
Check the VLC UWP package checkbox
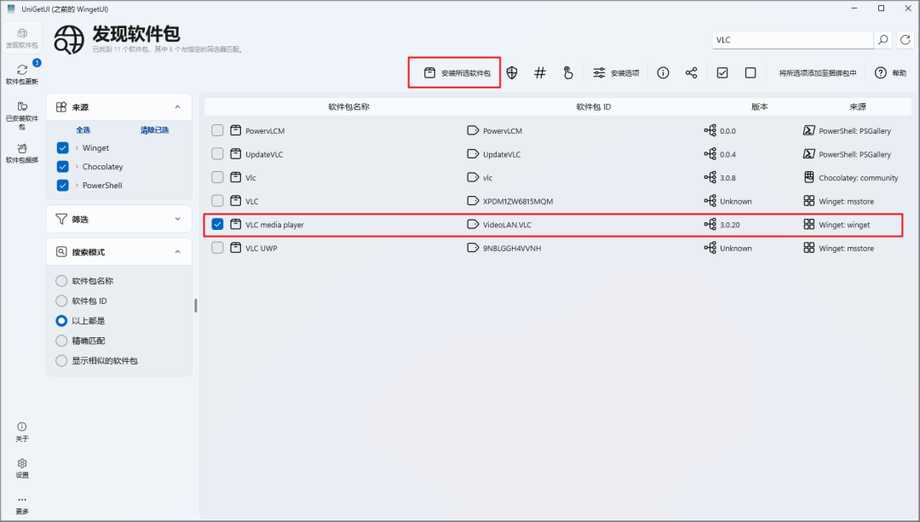tap(218, 248)
